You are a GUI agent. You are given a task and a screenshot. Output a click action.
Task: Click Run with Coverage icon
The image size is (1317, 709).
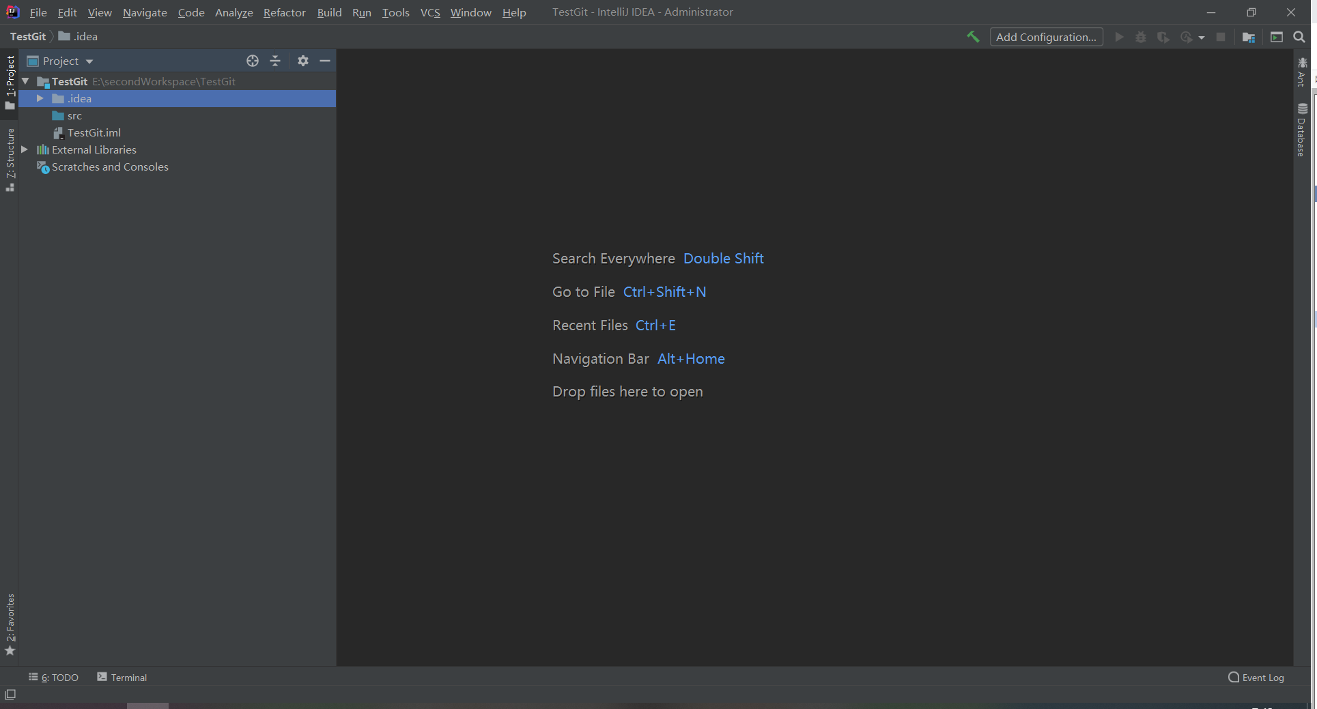pyautogui.click(x=1163, y=37)
